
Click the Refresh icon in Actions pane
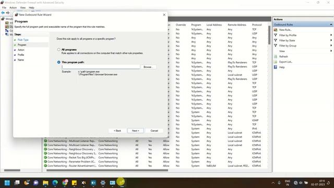coord(276,56)
